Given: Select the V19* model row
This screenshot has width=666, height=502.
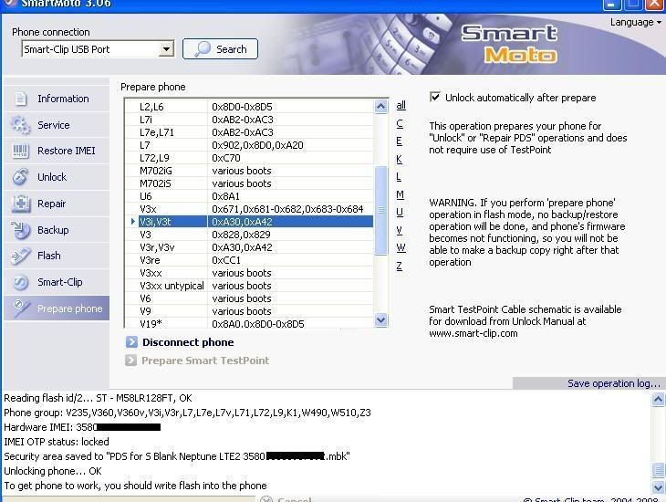Looking at the screenshot, I should click(x=250, y=323).
